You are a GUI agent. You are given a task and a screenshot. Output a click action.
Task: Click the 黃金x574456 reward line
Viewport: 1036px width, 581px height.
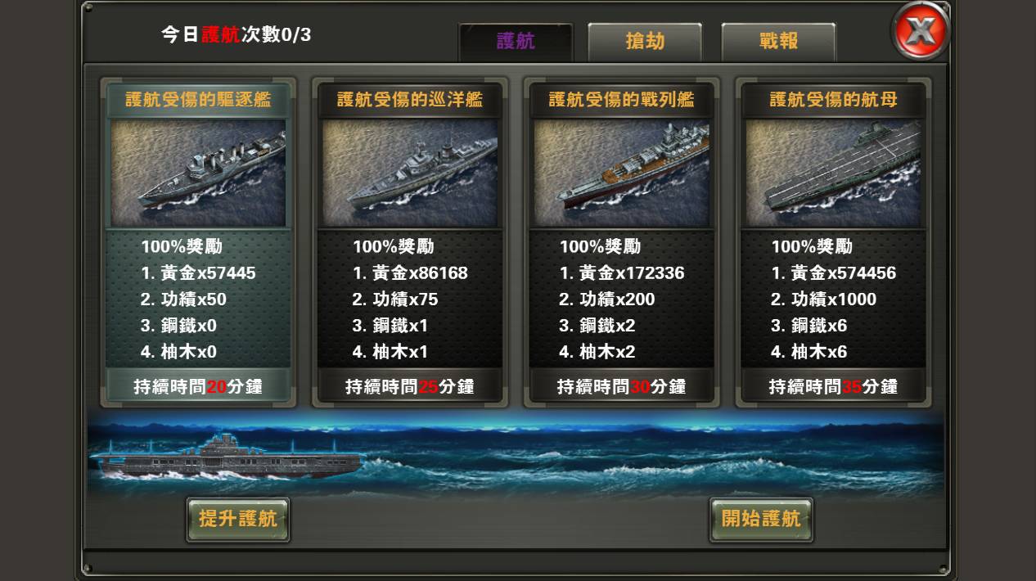(x=833, y=273)
